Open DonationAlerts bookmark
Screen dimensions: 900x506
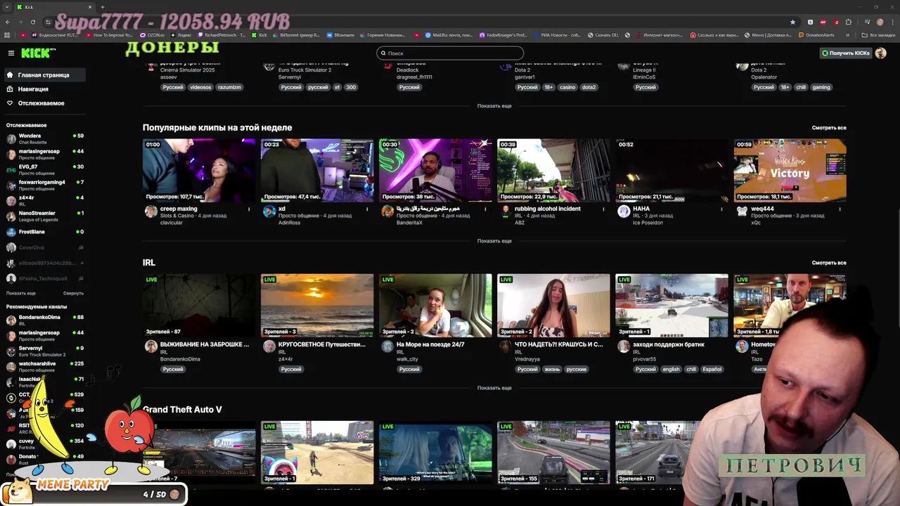tap(816, 34)
